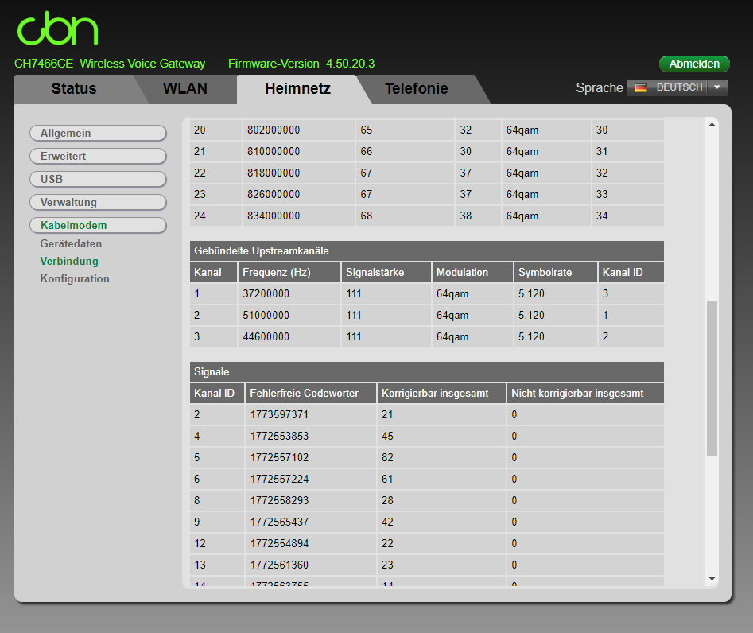Viewport: 753px width, 633px height.
Task: Click the Abmelden button
Action: [694, 64]
